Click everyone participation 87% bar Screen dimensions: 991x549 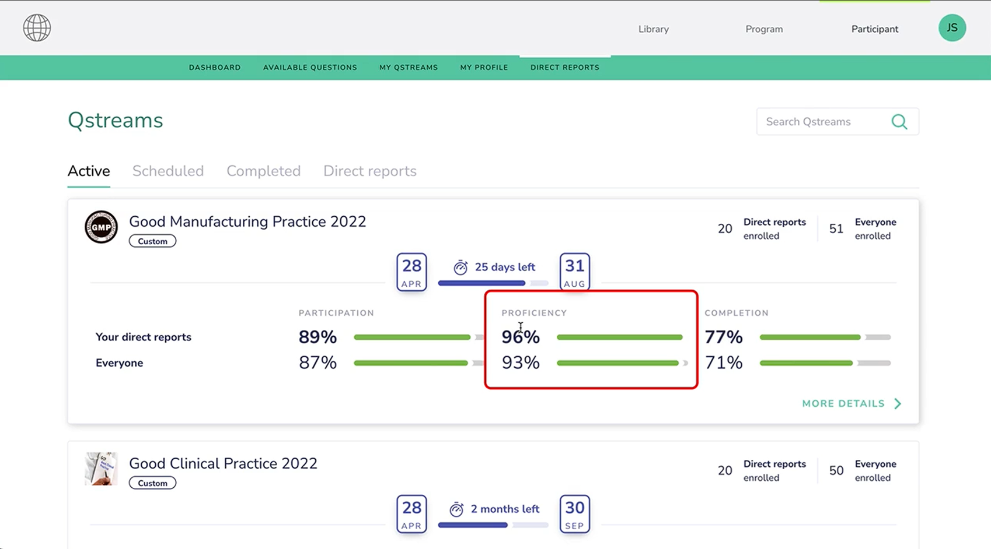(x=419, y=363)
